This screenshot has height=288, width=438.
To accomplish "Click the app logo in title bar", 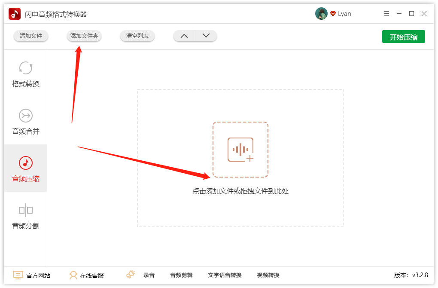I will 15,14.
